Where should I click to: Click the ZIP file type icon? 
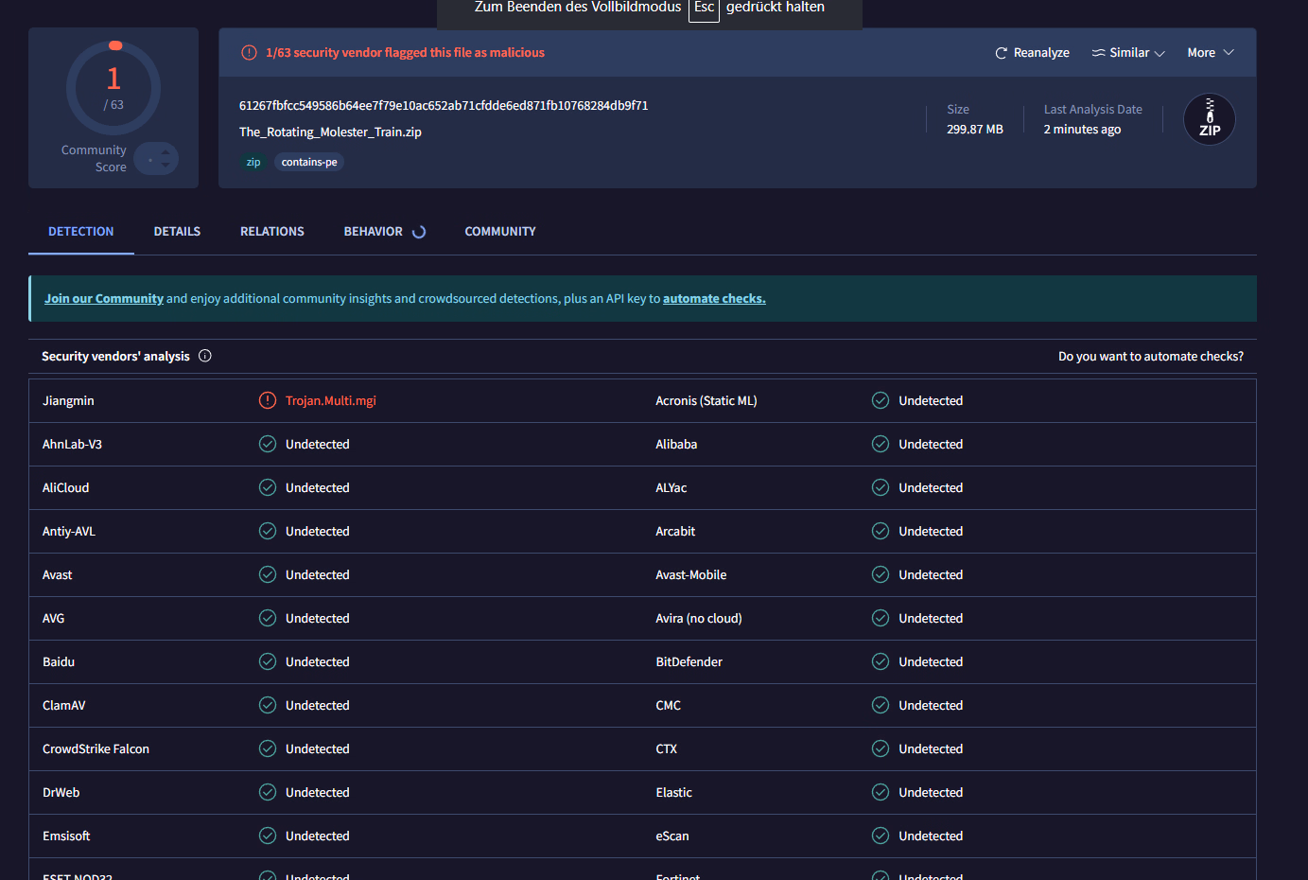pos(1210,119)
